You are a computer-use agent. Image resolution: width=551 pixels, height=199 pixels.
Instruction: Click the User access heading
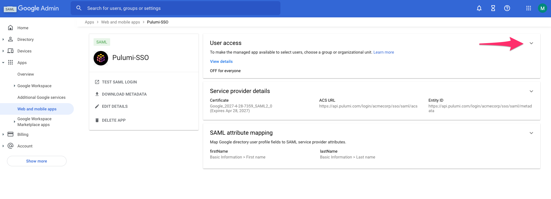click(226, 43)
